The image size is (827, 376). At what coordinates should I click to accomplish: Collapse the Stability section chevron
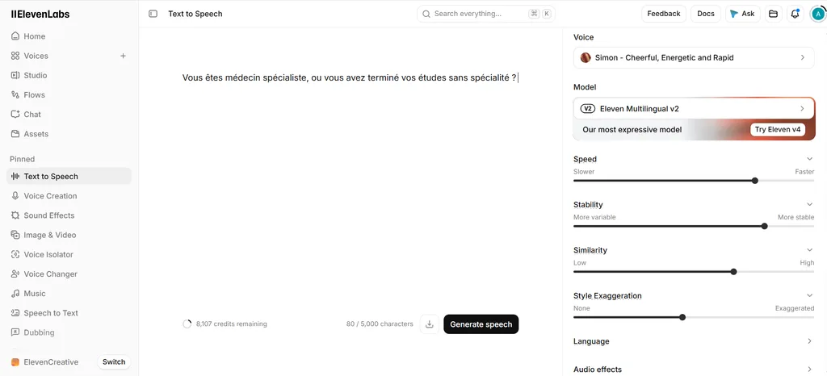tap(809, 204)
